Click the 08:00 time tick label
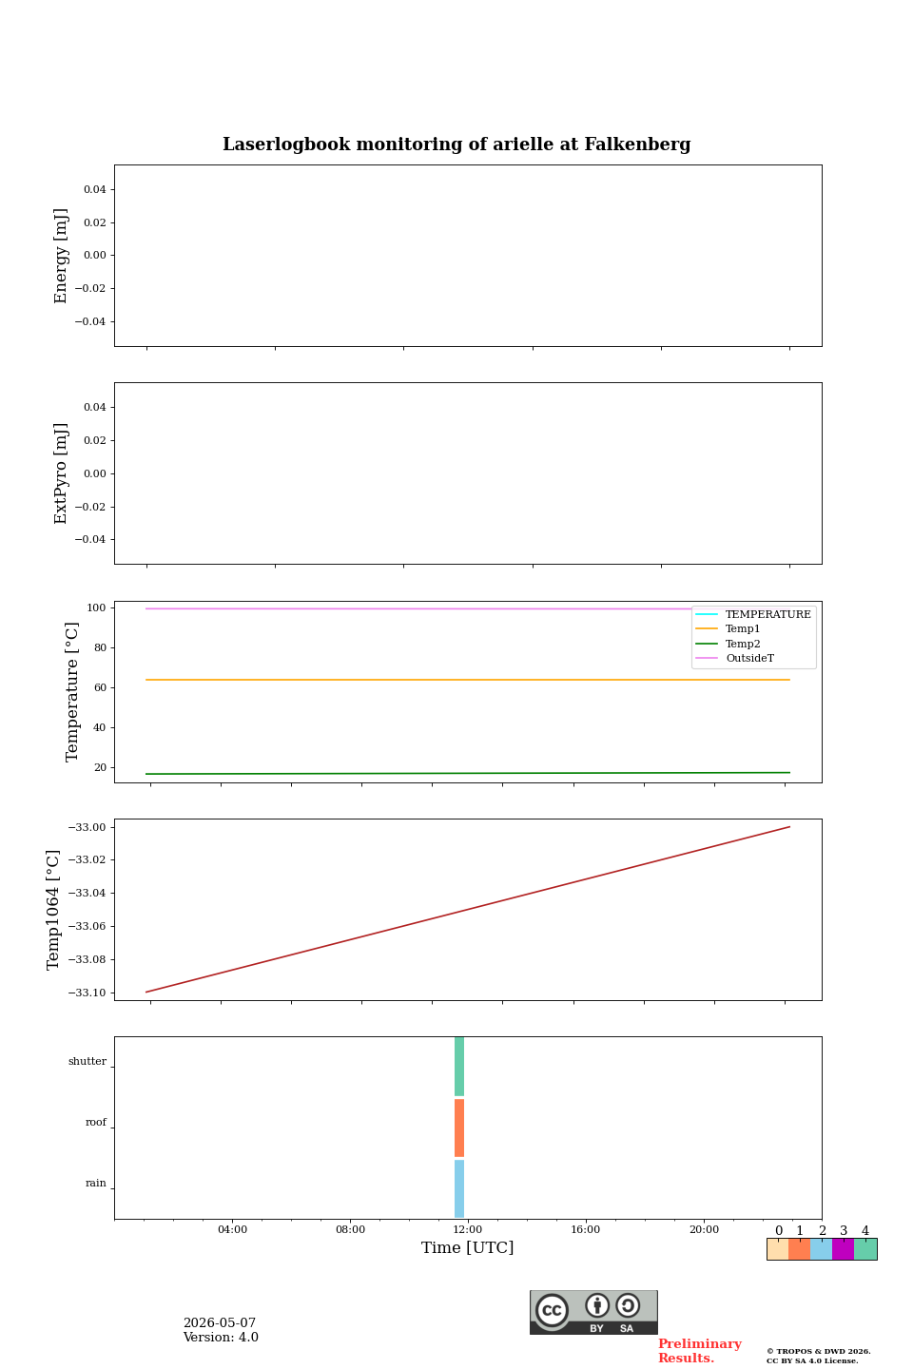 point(350,1229)
